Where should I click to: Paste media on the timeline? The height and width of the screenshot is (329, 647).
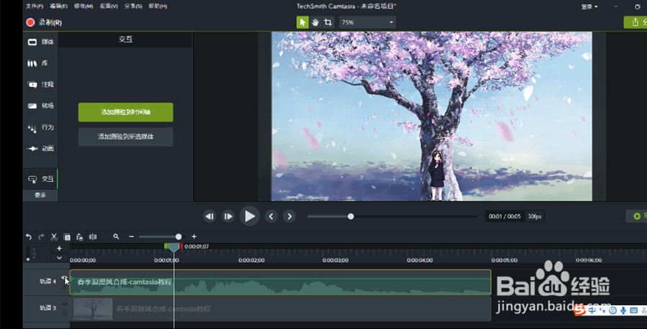click(x=80, y=237)
